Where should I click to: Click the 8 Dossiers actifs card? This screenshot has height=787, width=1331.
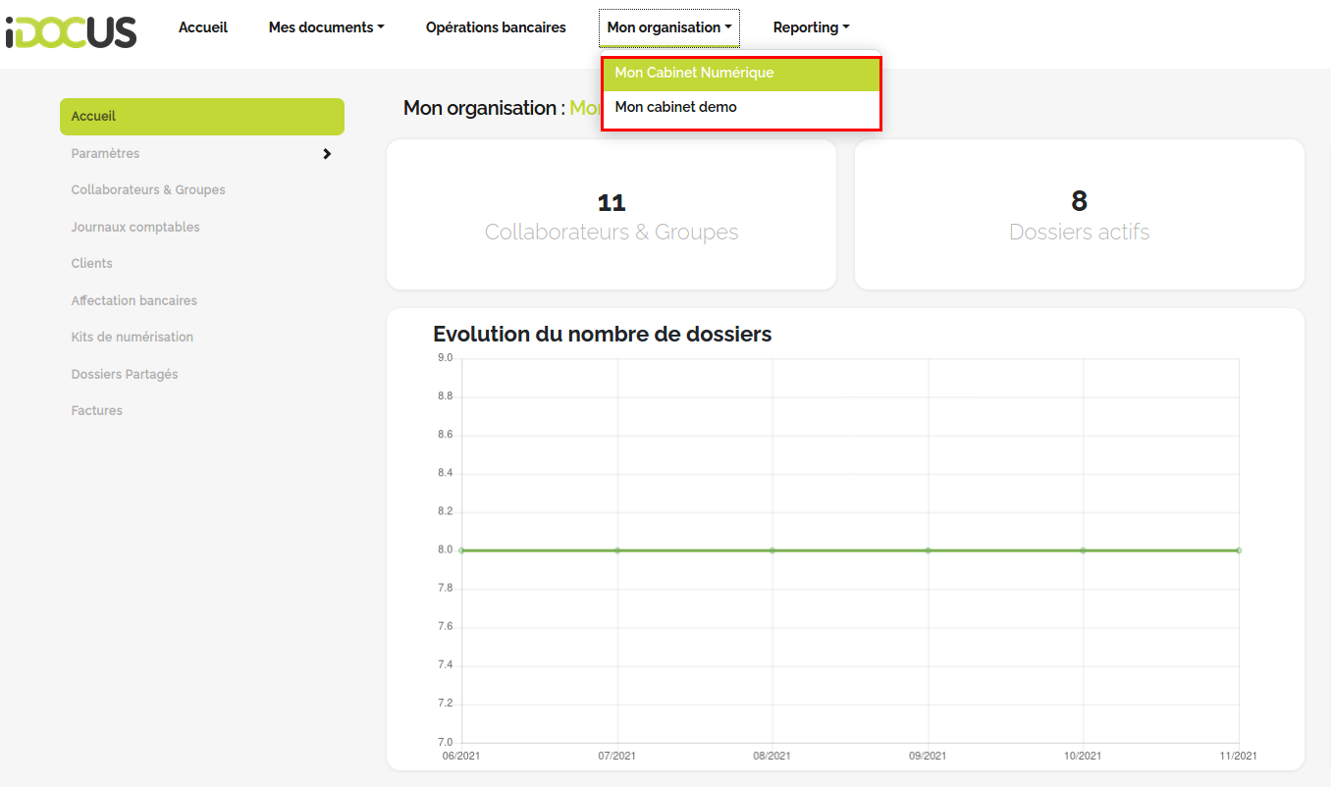click(1080, 215)
